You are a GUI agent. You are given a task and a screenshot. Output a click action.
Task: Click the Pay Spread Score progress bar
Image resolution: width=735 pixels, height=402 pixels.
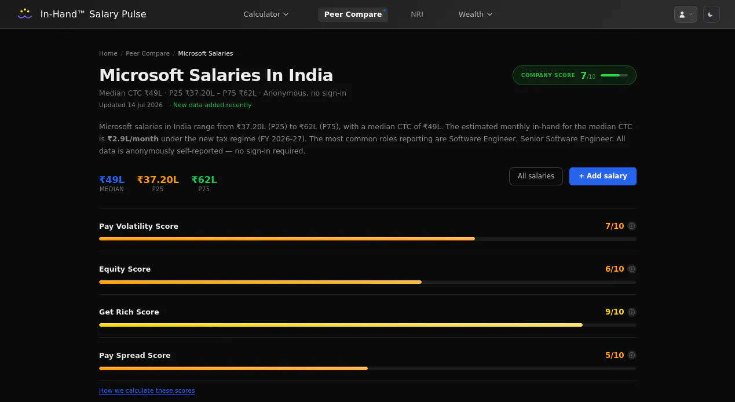click(368, 368)
